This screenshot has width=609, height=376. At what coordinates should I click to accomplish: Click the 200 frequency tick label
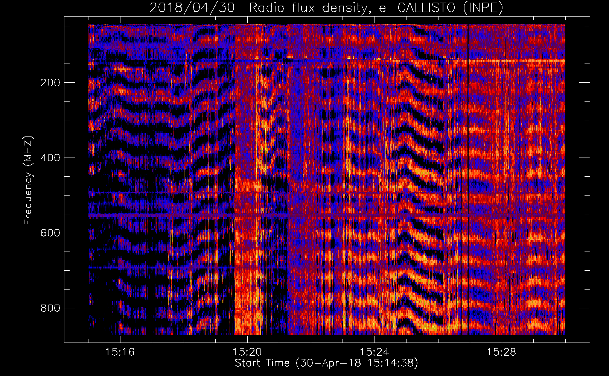(50, 83)
